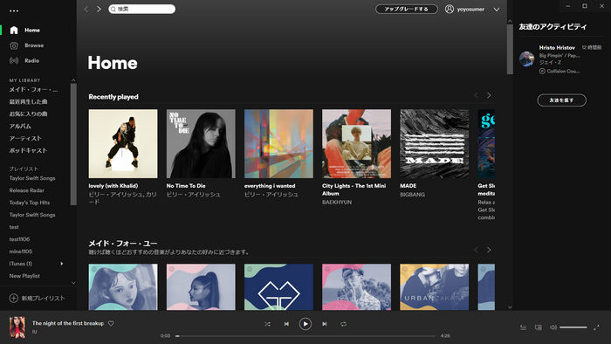Skip to the next track
Image resolution: width=611 pixels, height=344 pixels.
(x=324, y=324)
